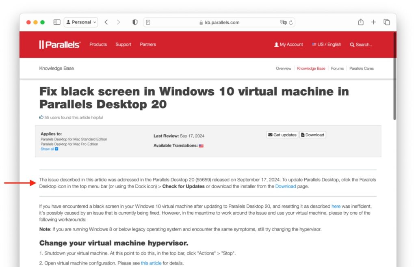This screenshot has height=267, width=416.
Task: Click the thumbs-up helpful icon
Action: tap(41, 117)
